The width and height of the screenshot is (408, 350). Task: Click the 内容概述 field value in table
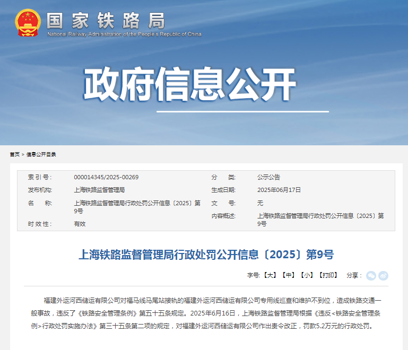320,220
